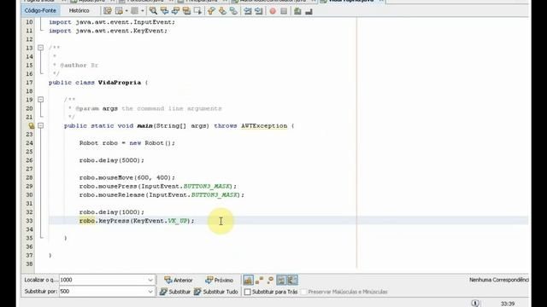Click import java.awt.event.KeyEvent line
Screen dimensions: 547x307
[x=109, y=31]
